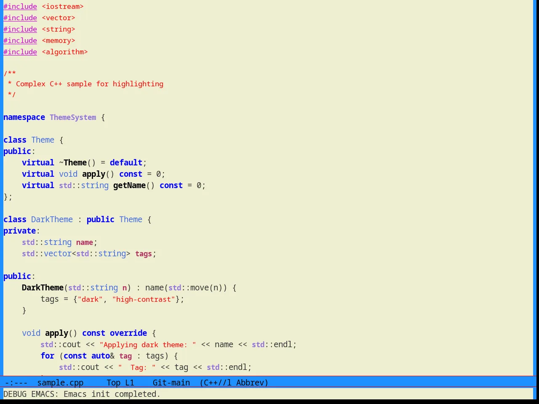Click the " Tag: " string literal
Screen dimensions: 539x404
click(x=137, y=367)
